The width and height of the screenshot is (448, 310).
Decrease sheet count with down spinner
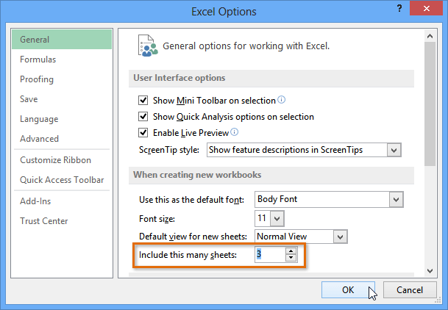(291, 258)
